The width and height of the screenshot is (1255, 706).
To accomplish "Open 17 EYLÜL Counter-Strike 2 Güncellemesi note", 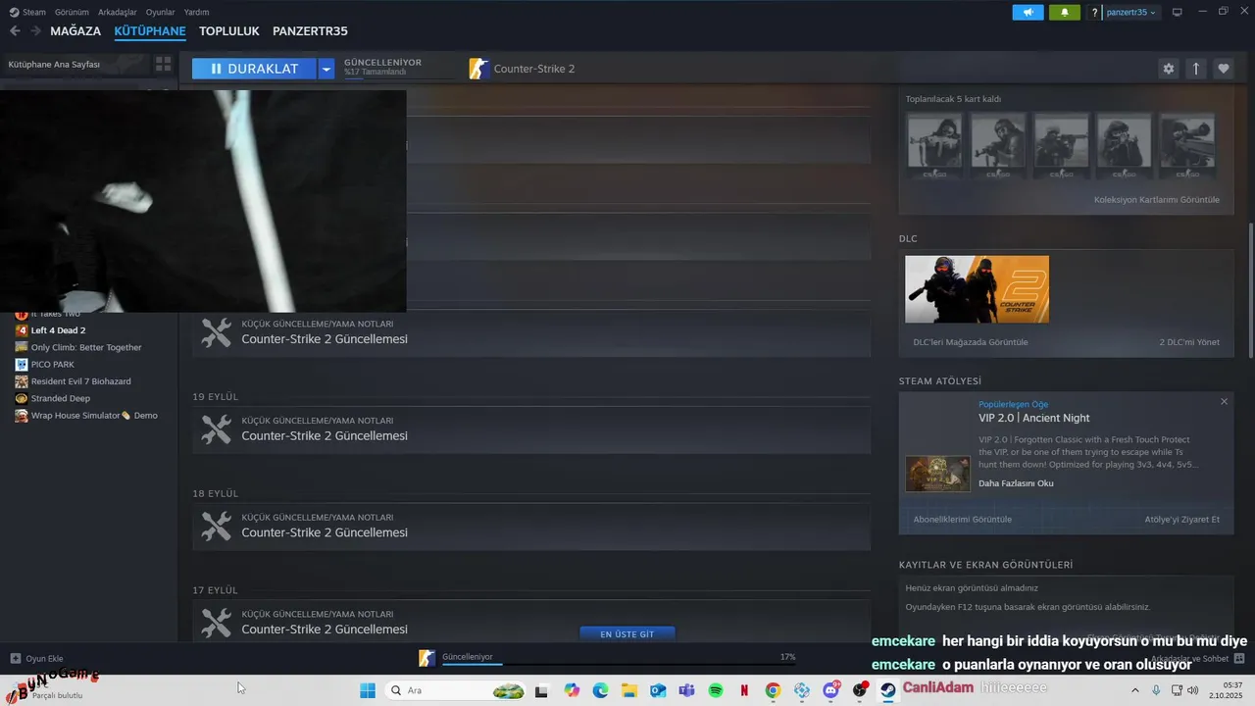I will pos(531,621).
